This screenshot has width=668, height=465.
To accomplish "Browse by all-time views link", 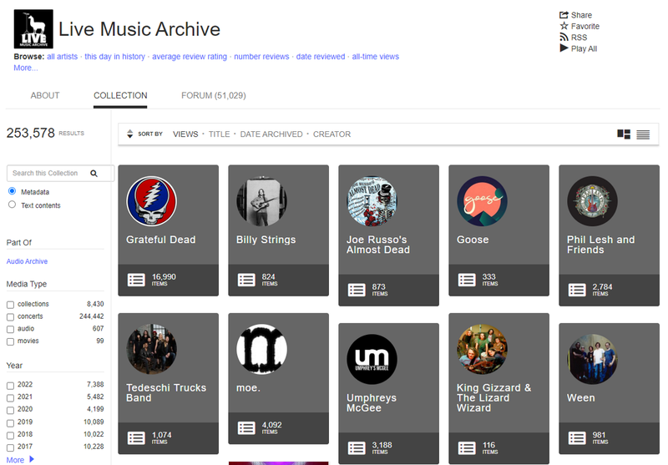I will tap(375, 57).
